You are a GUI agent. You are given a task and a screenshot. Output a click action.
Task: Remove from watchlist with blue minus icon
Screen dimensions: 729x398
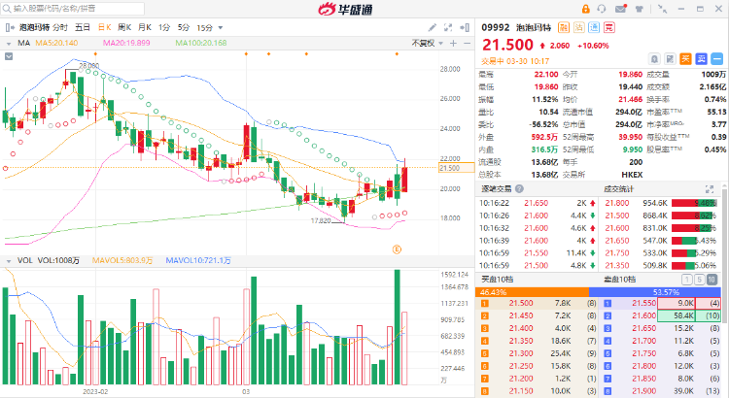[717, 59]
